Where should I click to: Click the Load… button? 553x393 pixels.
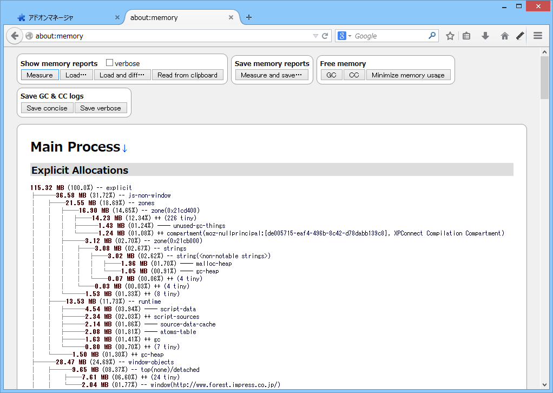(76, 75)
